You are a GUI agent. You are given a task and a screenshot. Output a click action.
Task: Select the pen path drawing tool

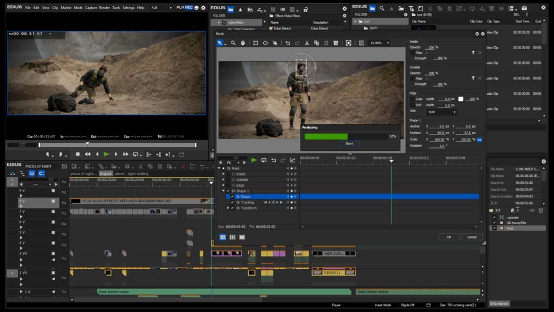pyautogui.click(x=275, y=43)
